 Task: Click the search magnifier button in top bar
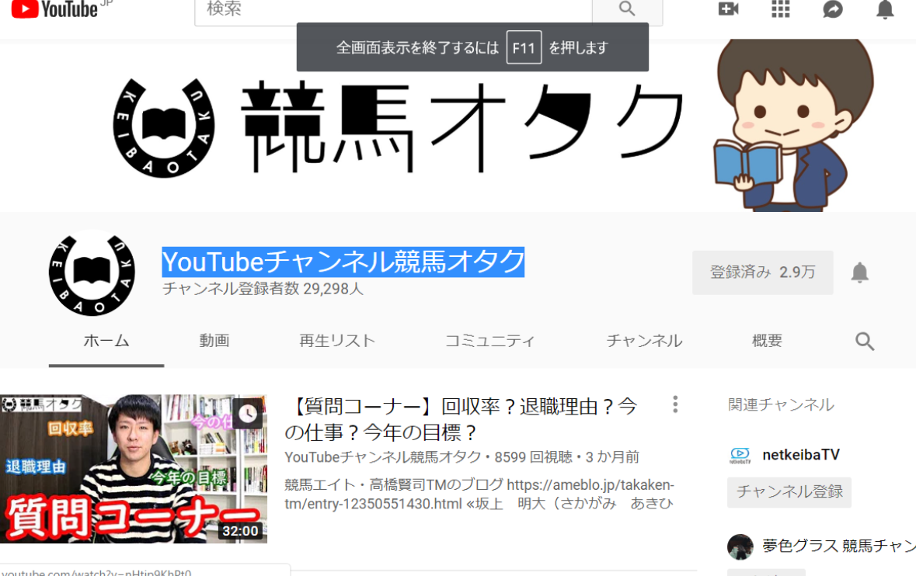coord(627,9)
